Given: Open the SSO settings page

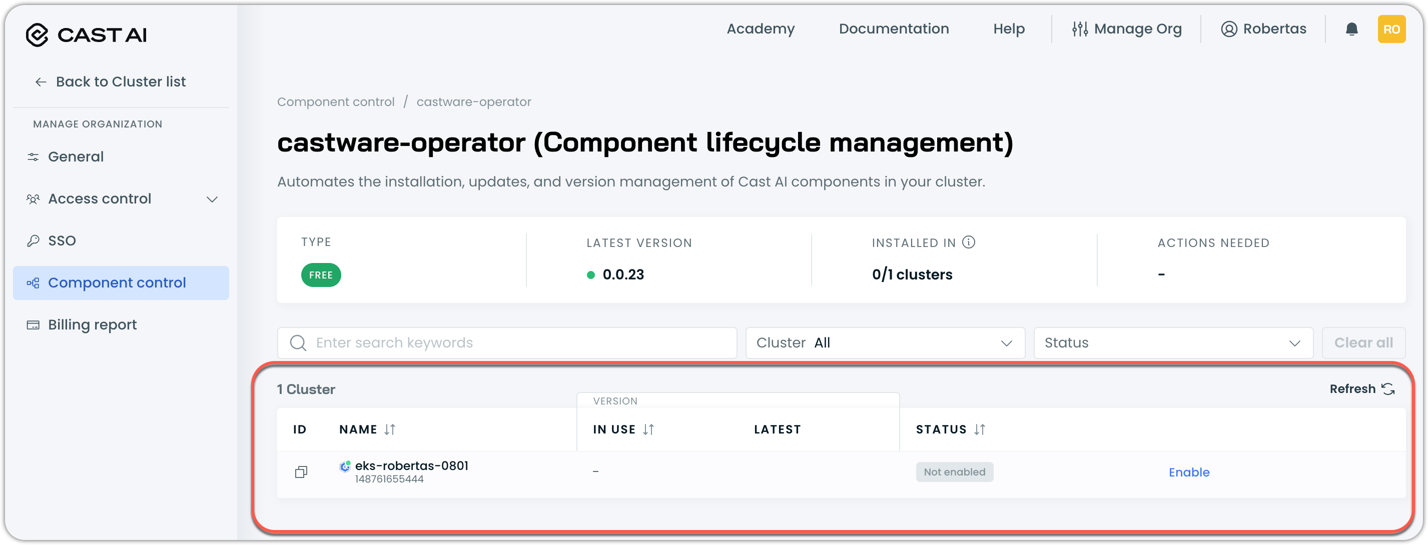Looking at the screenshot, I should click(x=62, y=241).
